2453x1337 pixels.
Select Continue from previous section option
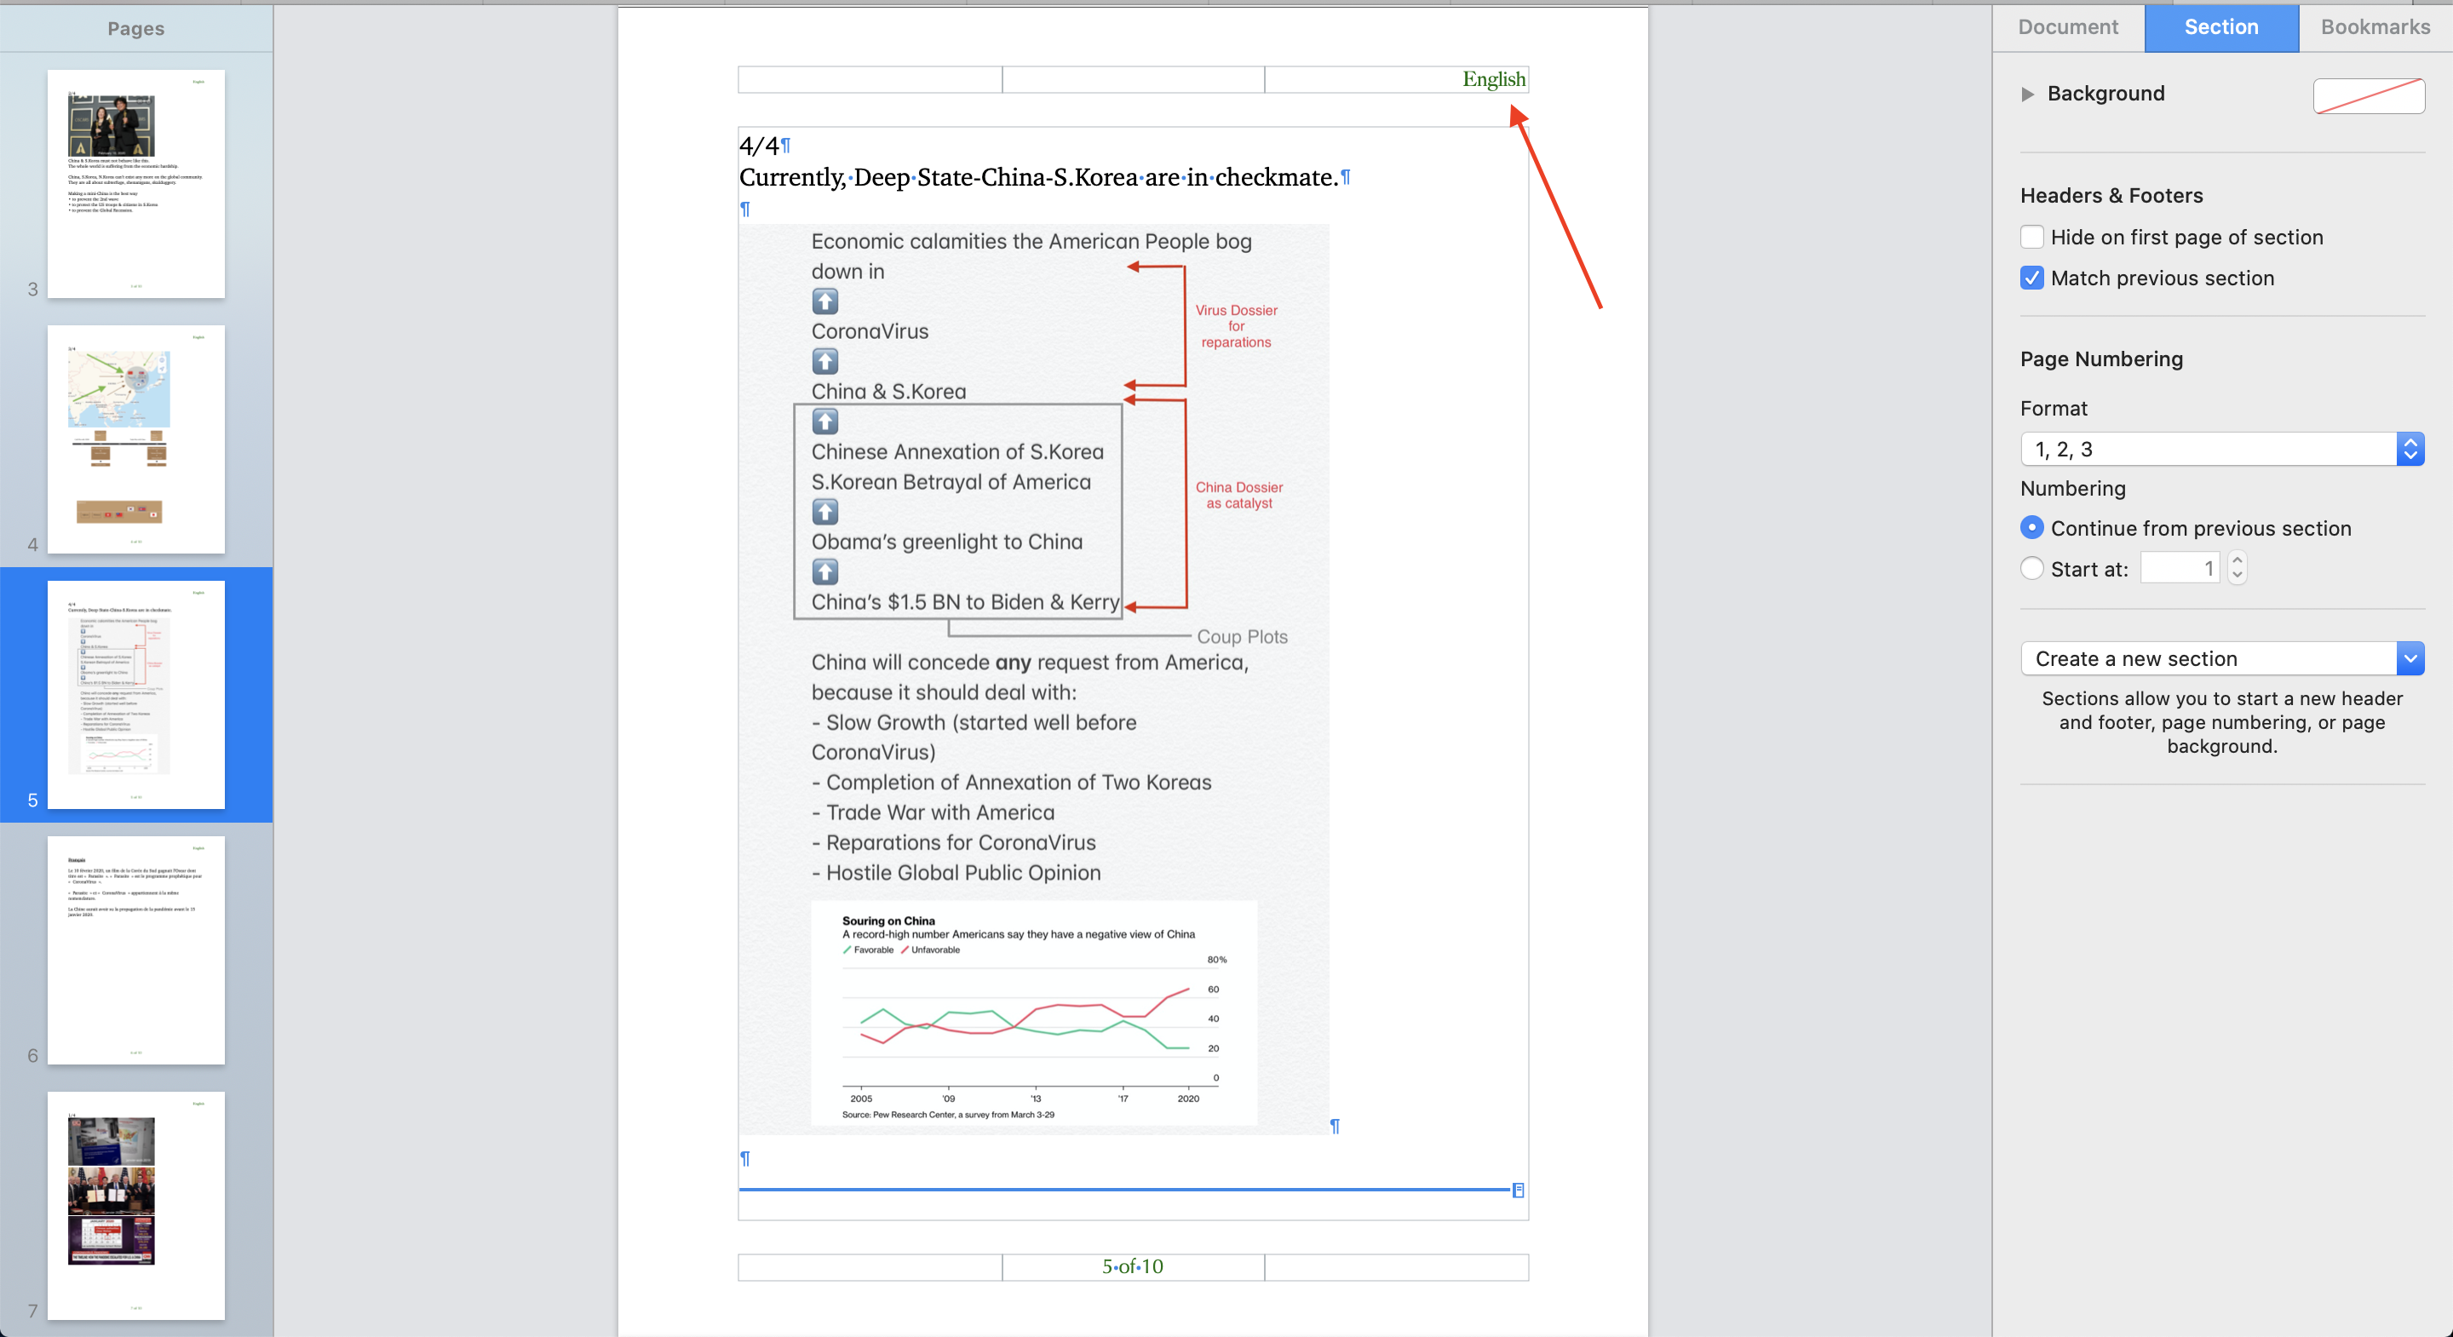pyautogui.click(x=2032, y=528)
